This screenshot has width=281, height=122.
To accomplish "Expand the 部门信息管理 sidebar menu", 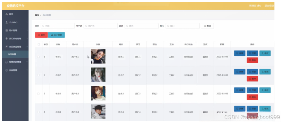I will pyautogui.click(x=15, y=38).
